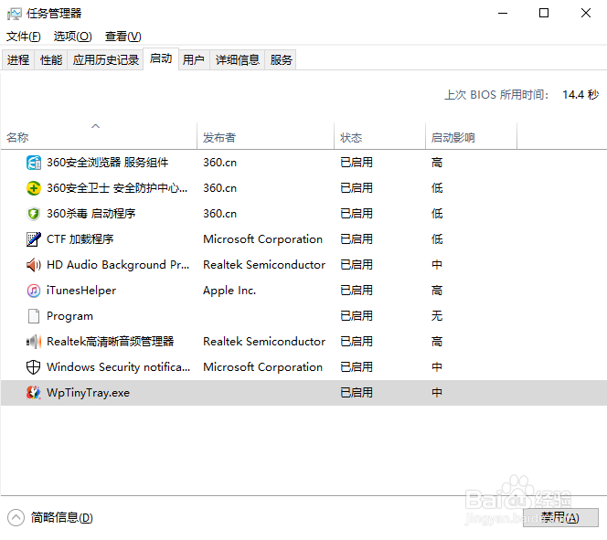Close the Task Manager window
Viewport: 607px width, 540px height.
pyautogui.click(x=586, y=13)
